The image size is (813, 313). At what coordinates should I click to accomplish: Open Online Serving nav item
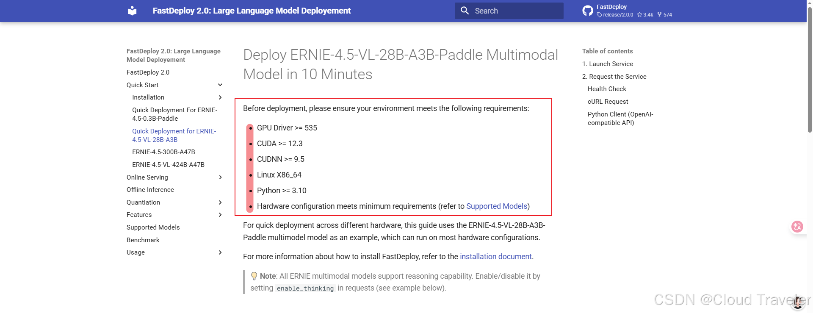tap(147, 177)
